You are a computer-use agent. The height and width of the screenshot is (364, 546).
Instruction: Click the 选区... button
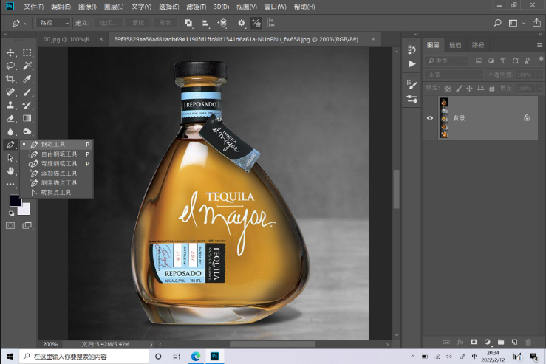[x=109, y=23]
